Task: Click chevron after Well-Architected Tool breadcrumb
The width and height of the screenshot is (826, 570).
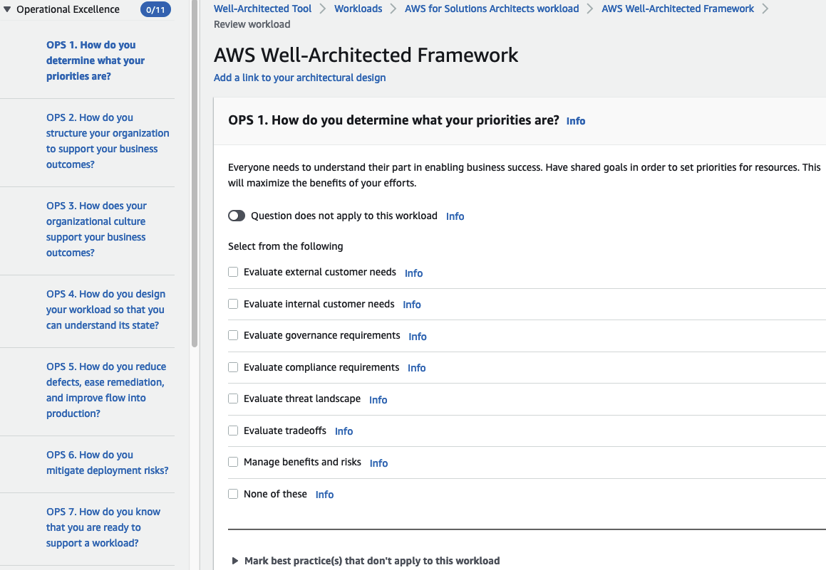Action: coord(322,9)
